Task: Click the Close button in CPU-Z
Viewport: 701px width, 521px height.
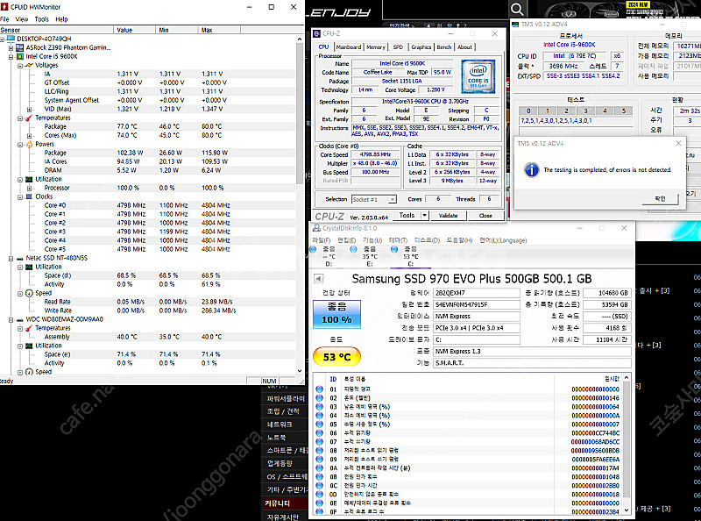Action: [x=485, y=216]
